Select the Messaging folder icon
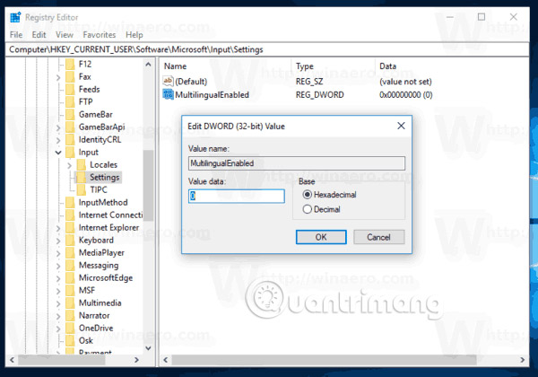 coord(70,266)
